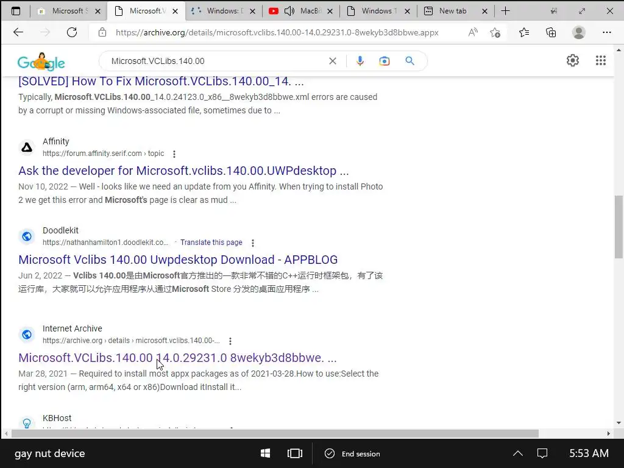Open the Action Center notifications
This screenshot has width=624, height=468.
[x=542, y=453]
